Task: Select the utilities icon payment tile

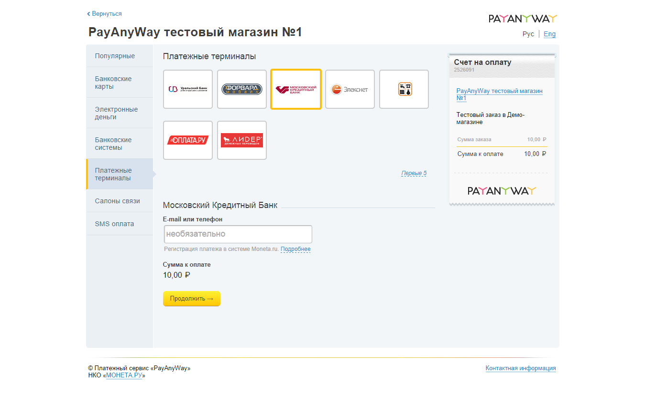Action: coord(404,89)
